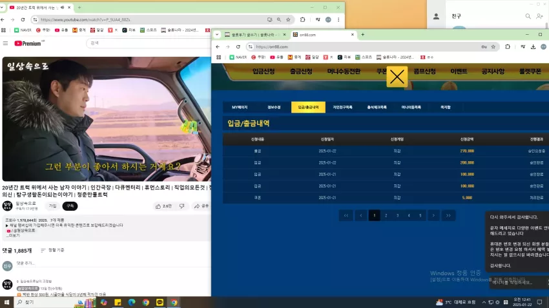Expand description with 더보기

(x=13, y=236)
